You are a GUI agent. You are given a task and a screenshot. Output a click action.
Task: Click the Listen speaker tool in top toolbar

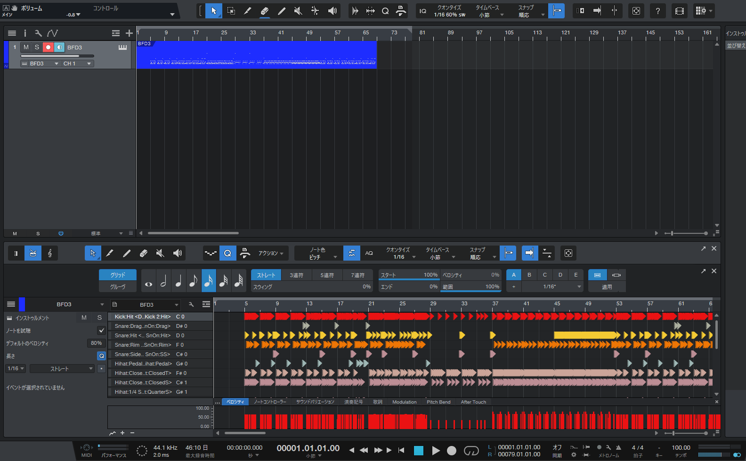(332, 11)
